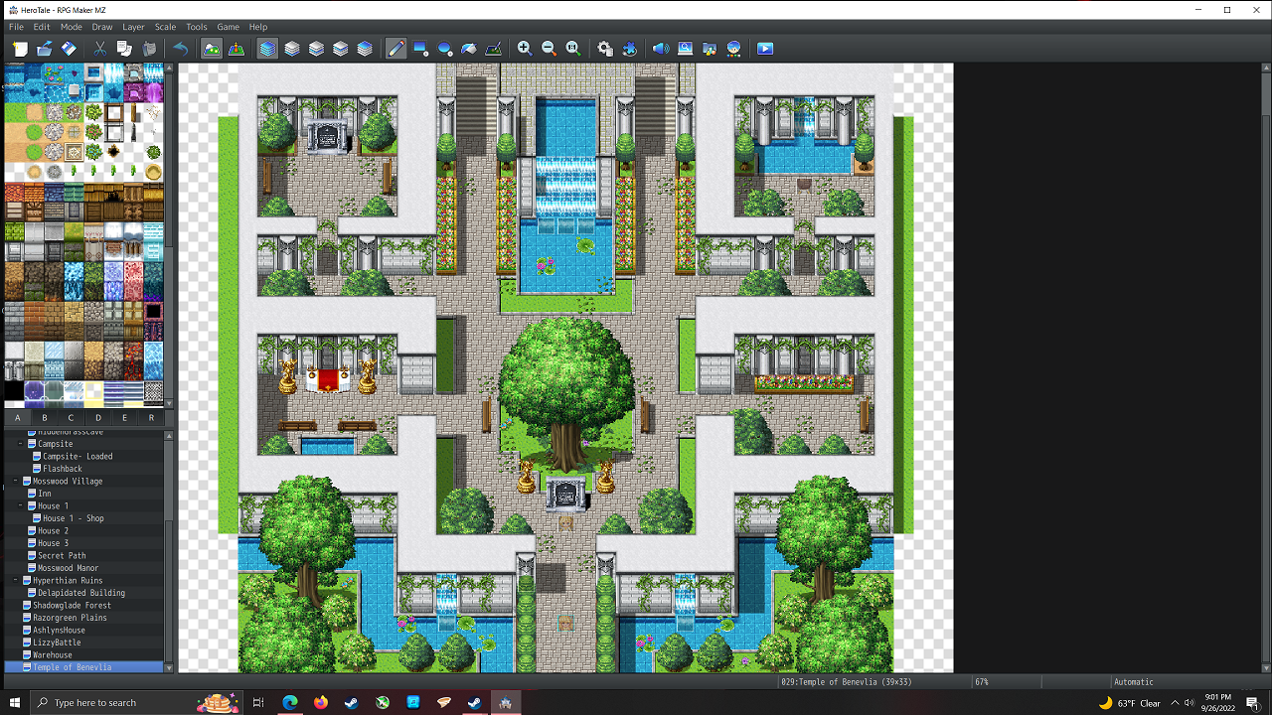Open an existing project from the toolbar
The width and height of the screenshot is (1272, 715).
(x=45, y=49)
